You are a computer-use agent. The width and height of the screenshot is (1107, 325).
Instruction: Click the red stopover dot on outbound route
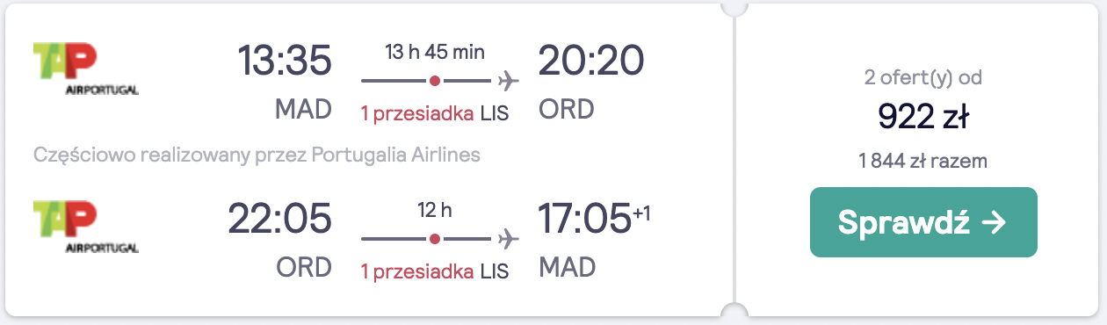(x=434, y=82)
